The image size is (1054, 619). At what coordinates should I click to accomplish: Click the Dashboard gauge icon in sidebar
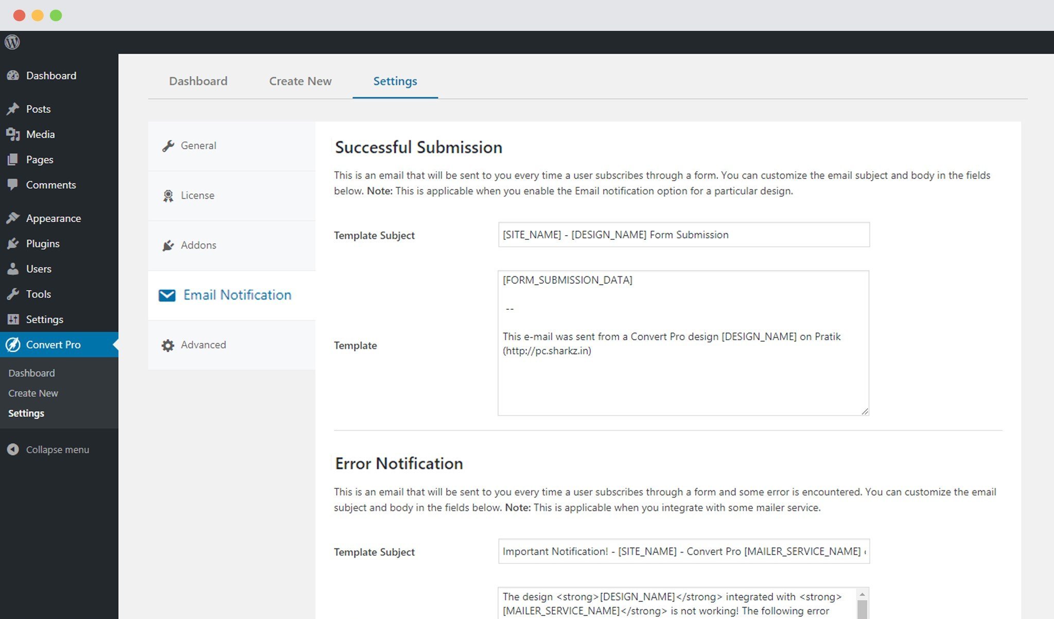pos(13,76)
